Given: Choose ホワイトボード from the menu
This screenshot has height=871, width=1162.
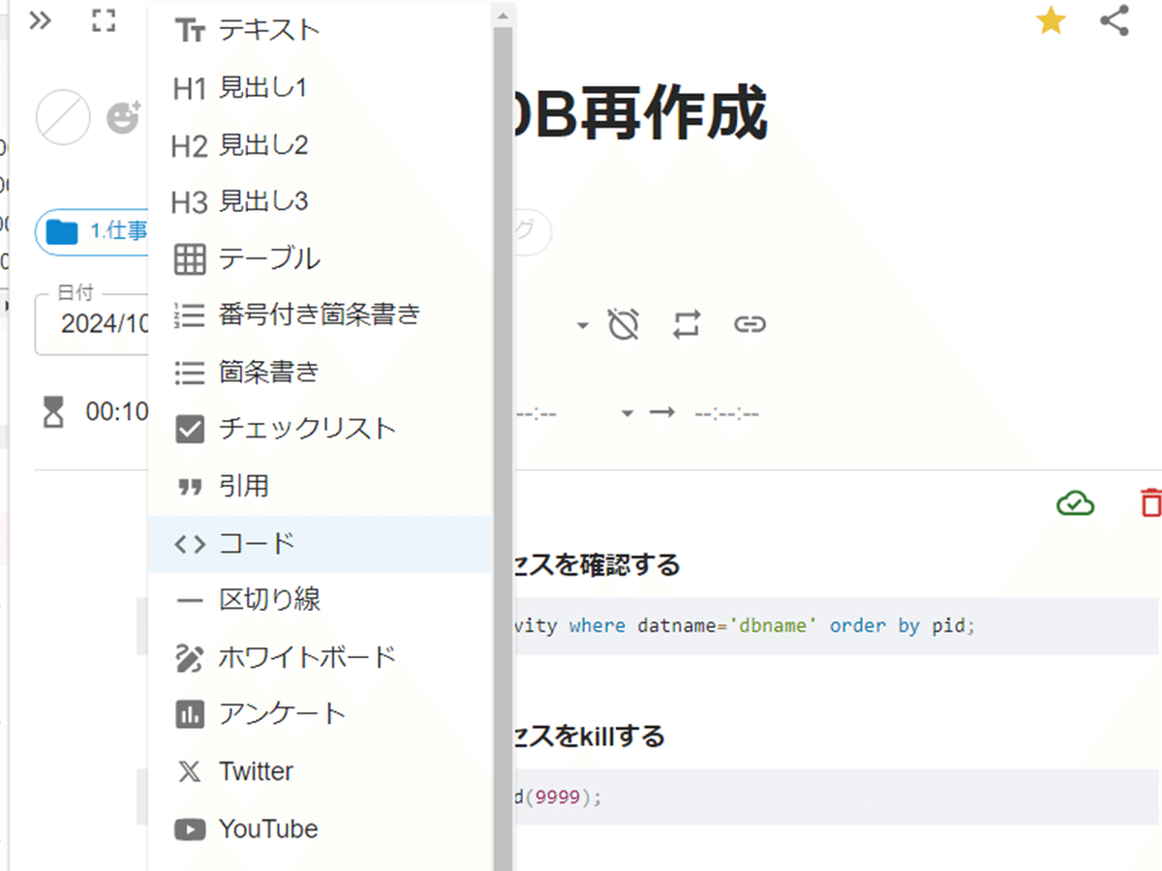Looking at the screenshot, I should tap(321, 657).
